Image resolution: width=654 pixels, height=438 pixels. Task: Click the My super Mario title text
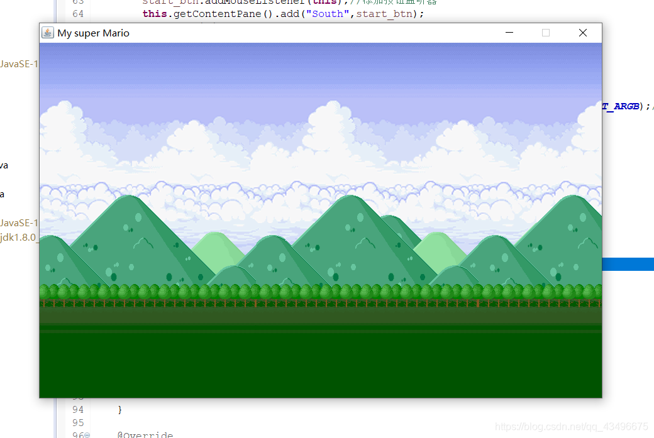point(94,33)
